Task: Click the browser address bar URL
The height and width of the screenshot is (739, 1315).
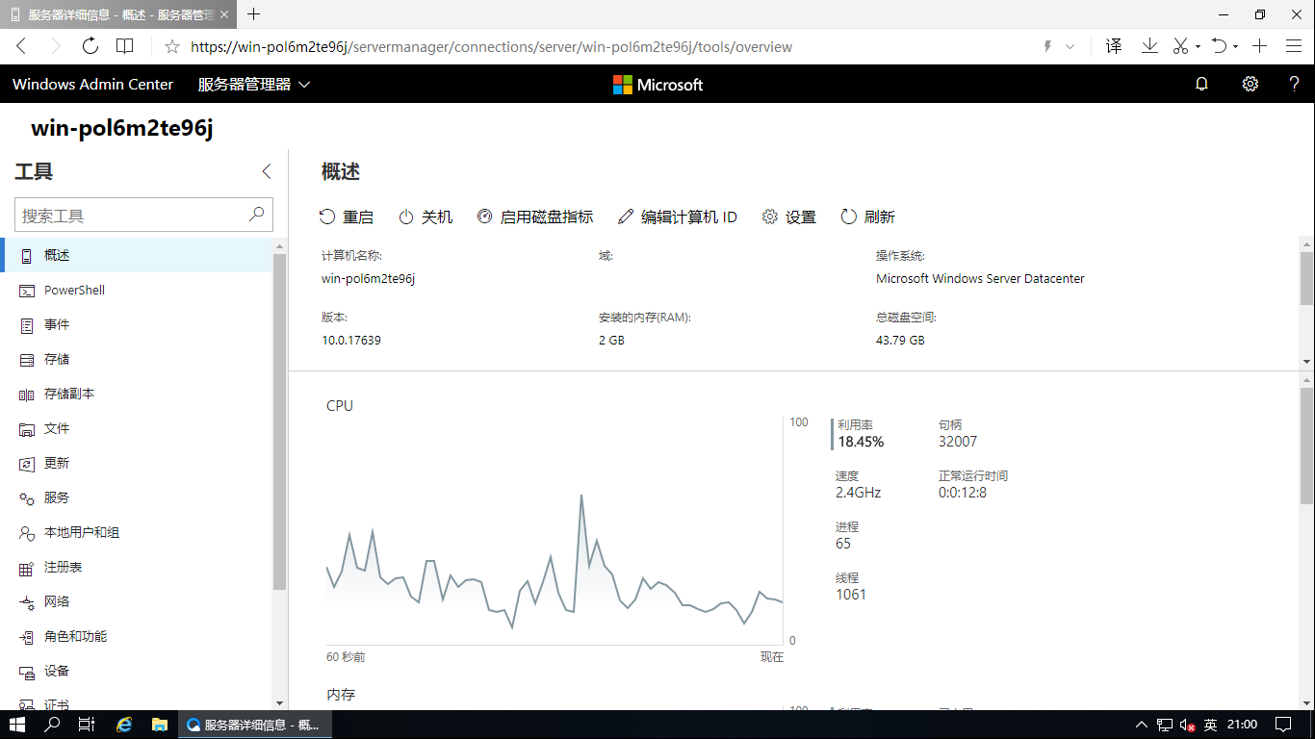Action: pos(491,46)
